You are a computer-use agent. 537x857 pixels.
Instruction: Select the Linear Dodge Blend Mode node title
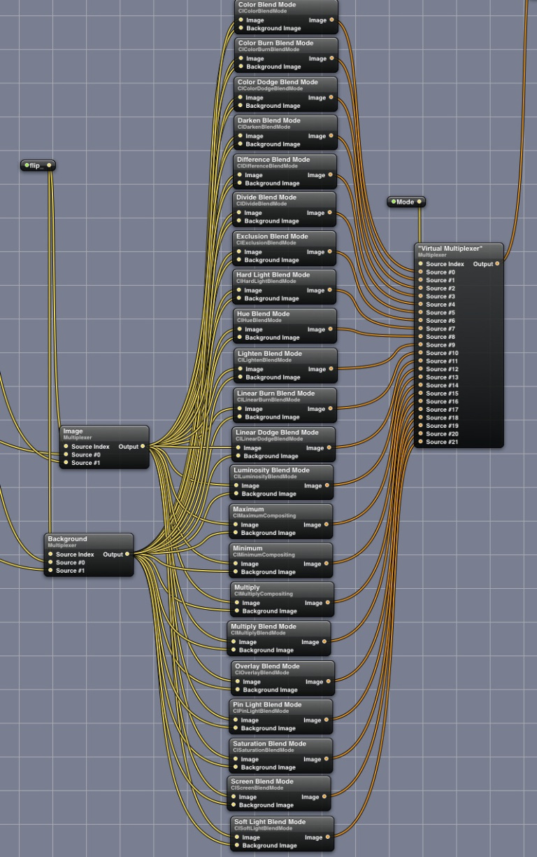tap(276, 433)
